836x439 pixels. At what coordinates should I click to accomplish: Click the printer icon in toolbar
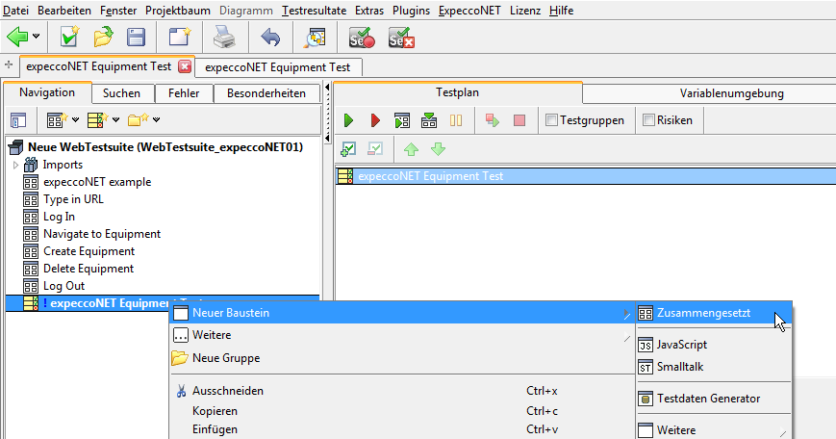click(223, 38)
